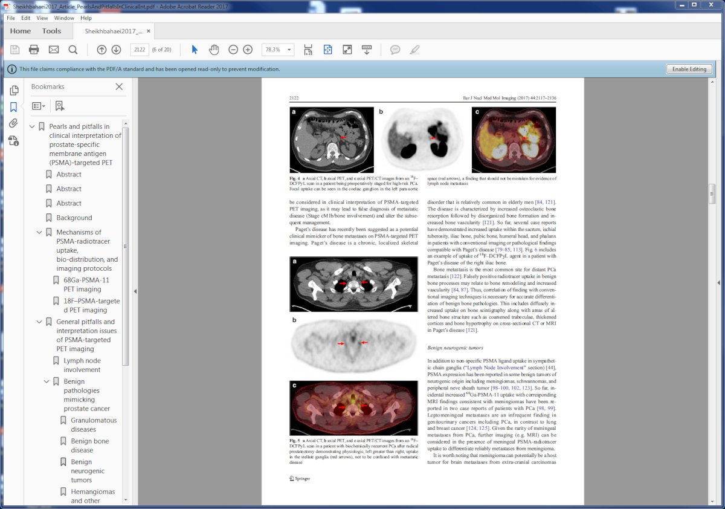Collapse Benign pathologies mimicking bookmark

[47, 382]
